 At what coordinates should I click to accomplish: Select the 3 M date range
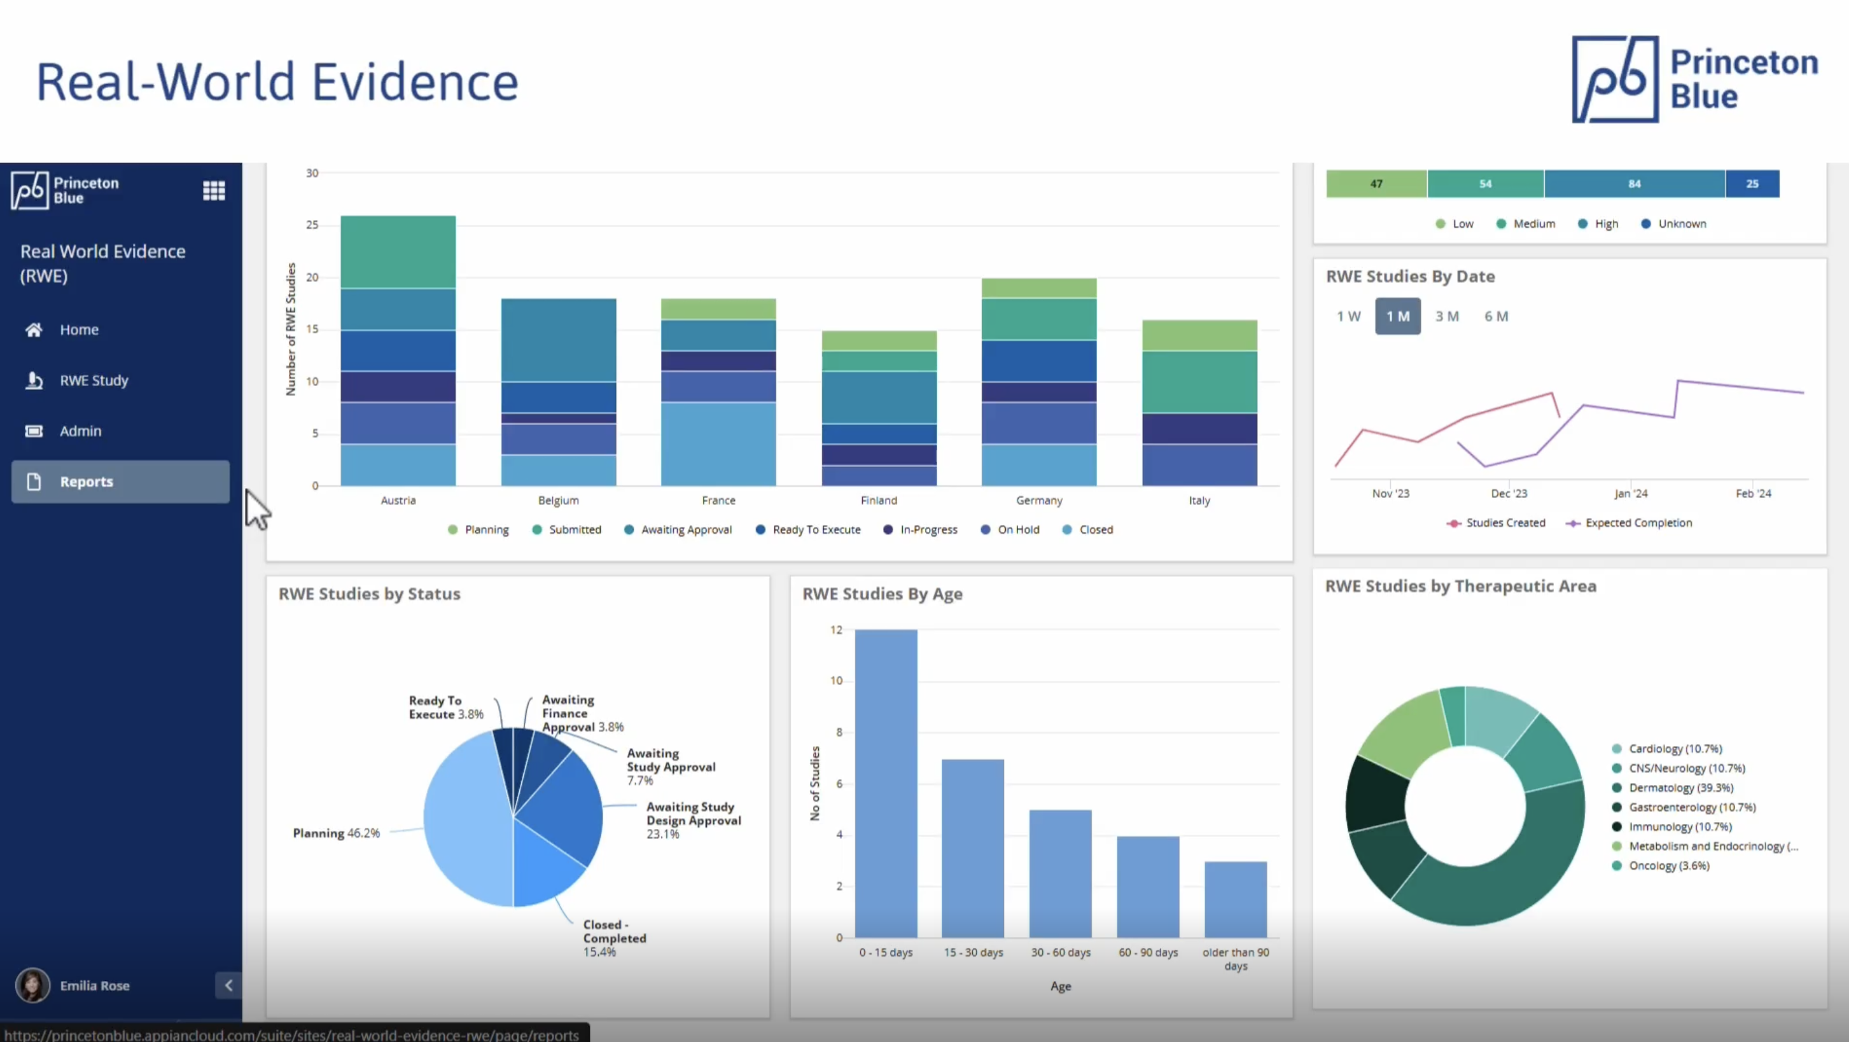pos(1446,316)
